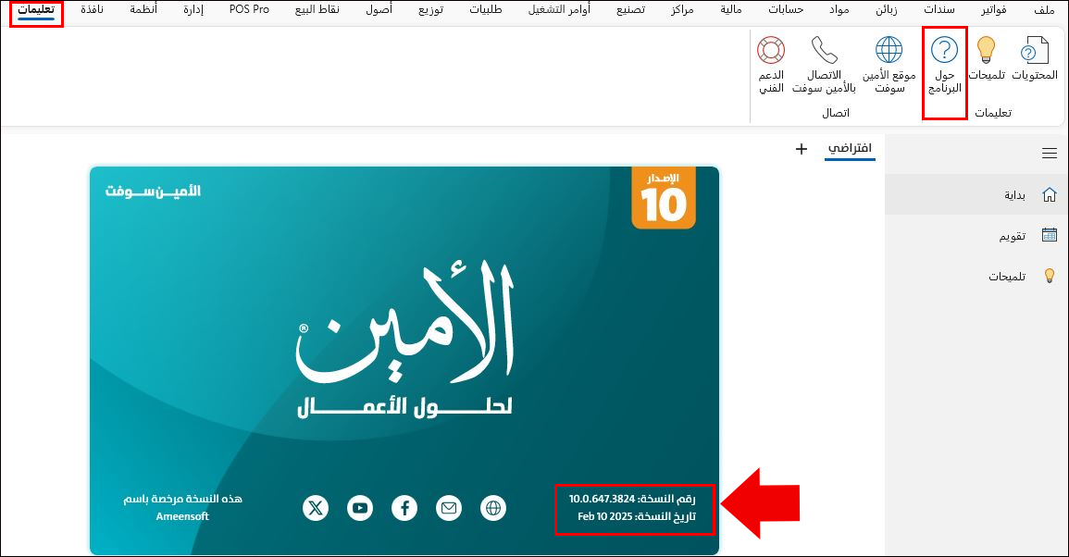Screen dimensions: 1069x557
Task: Click the بداية home icon in sidebar
Action: (1050, 195)
